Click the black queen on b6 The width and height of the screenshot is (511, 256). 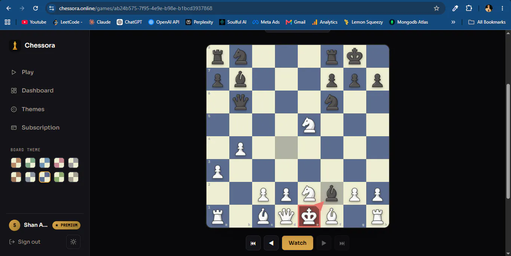click(x=241, y=102)
